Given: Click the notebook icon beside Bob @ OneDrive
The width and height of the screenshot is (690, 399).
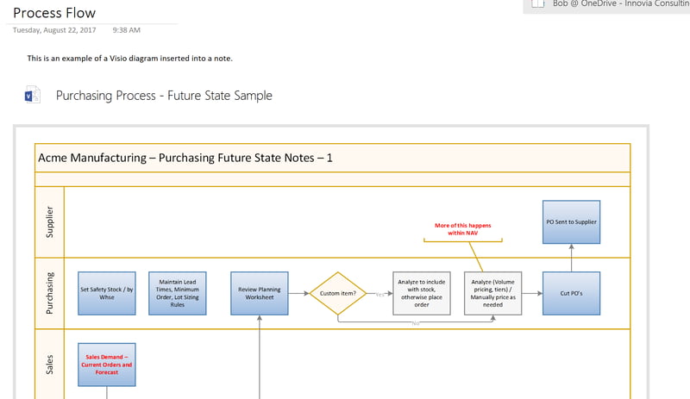Looking at the screenshot, I should (537, 4).
